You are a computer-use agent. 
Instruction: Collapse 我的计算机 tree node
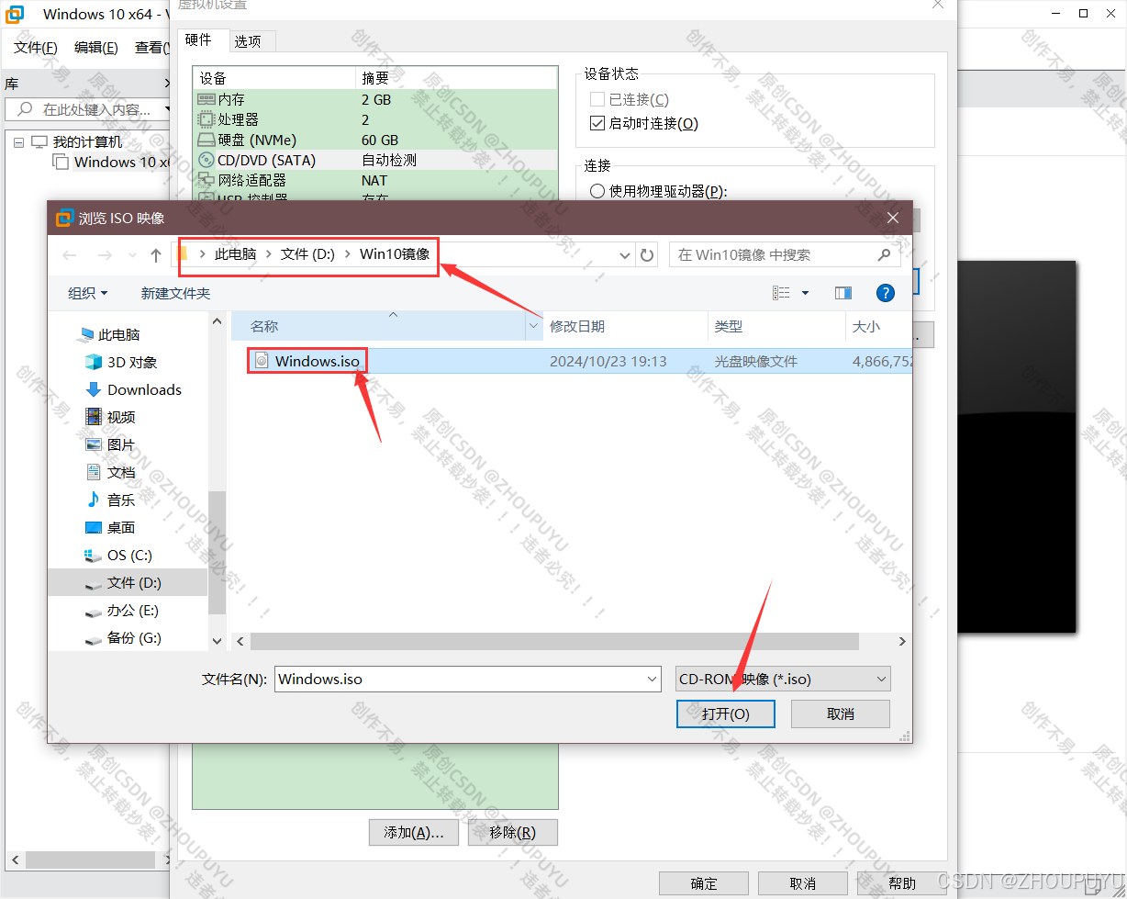pyautogui.click(x=18, y=142)
